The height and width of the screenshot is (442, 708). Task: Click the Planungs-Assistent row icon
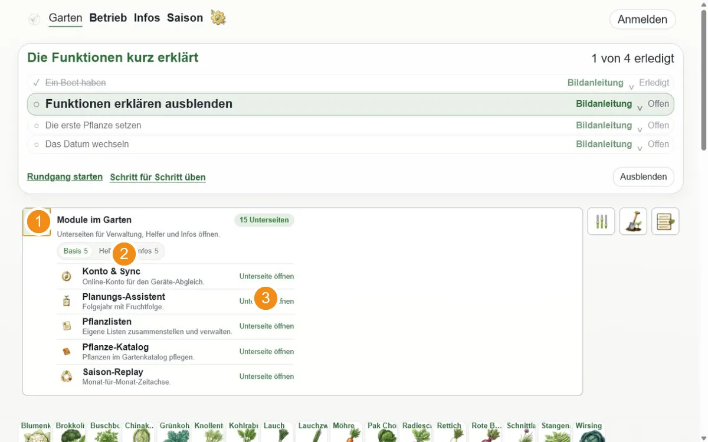pos(67,301)
